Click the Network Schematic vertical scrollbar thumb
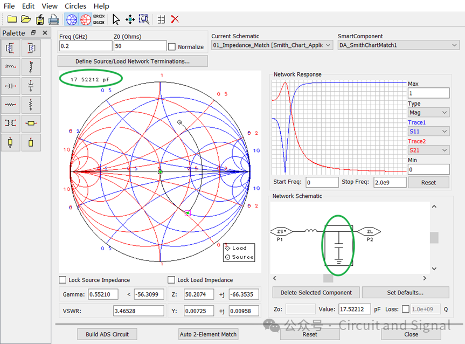This screenshot has width=465, height=344. [x=434, y=237]
